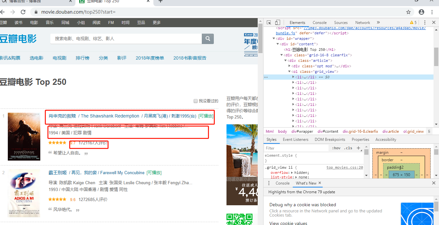Show more DevTools tabs chevron
The width and height of the screenshot is (439, 225).
(x=378, y=23)
